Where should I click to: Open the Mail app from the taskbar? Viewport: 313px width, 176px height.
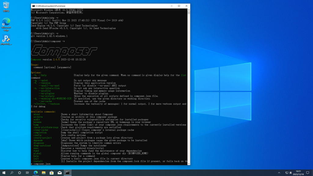(x=60, y=173)
